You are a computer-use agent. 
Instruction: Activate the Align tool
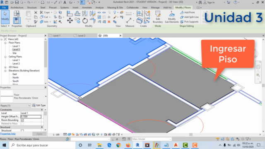click(70, 14)
